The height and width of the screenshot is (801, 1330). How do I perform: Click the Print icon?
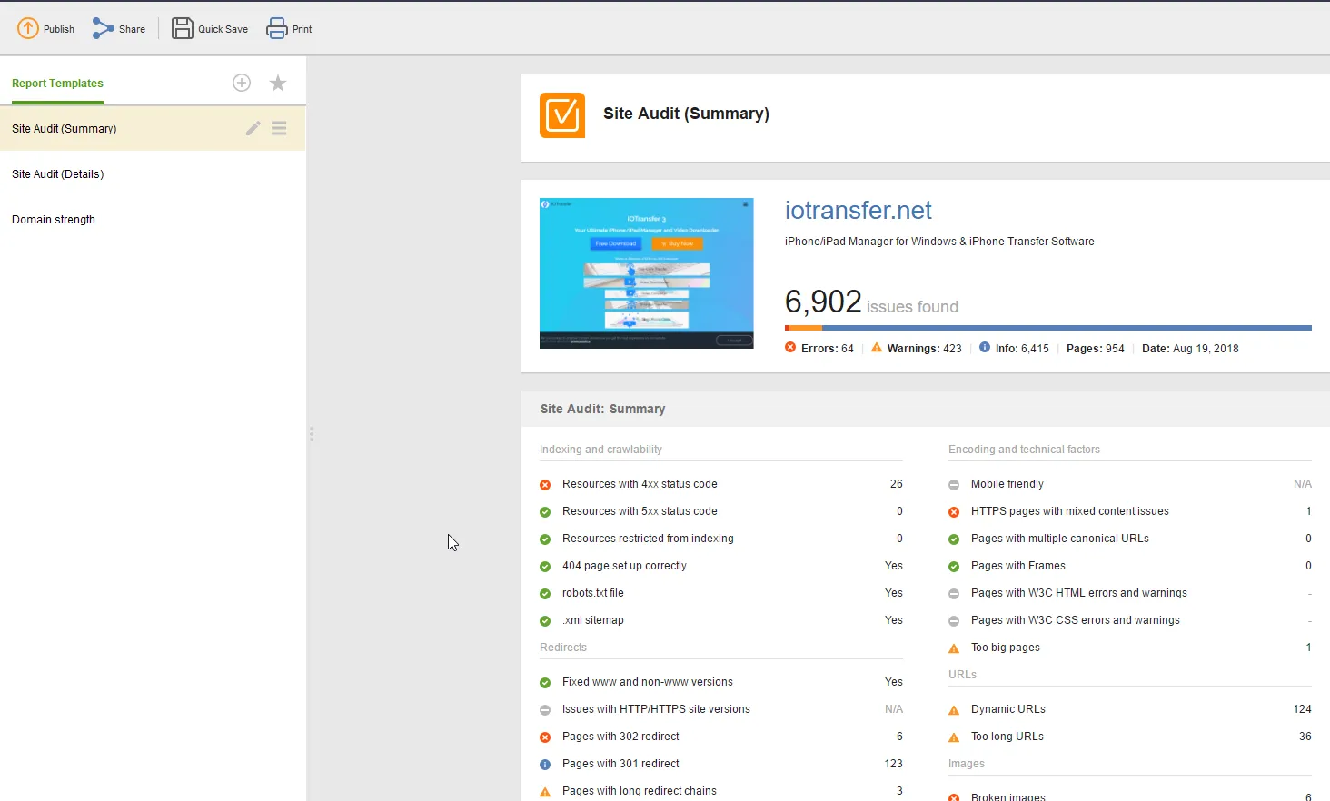point(277,29)
